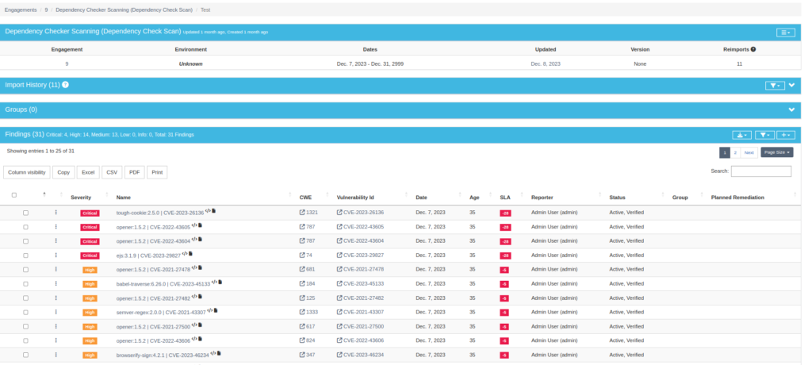Open external link icon for CWE 184
This screenshot has width=812, height=365.
pos(302,283)
